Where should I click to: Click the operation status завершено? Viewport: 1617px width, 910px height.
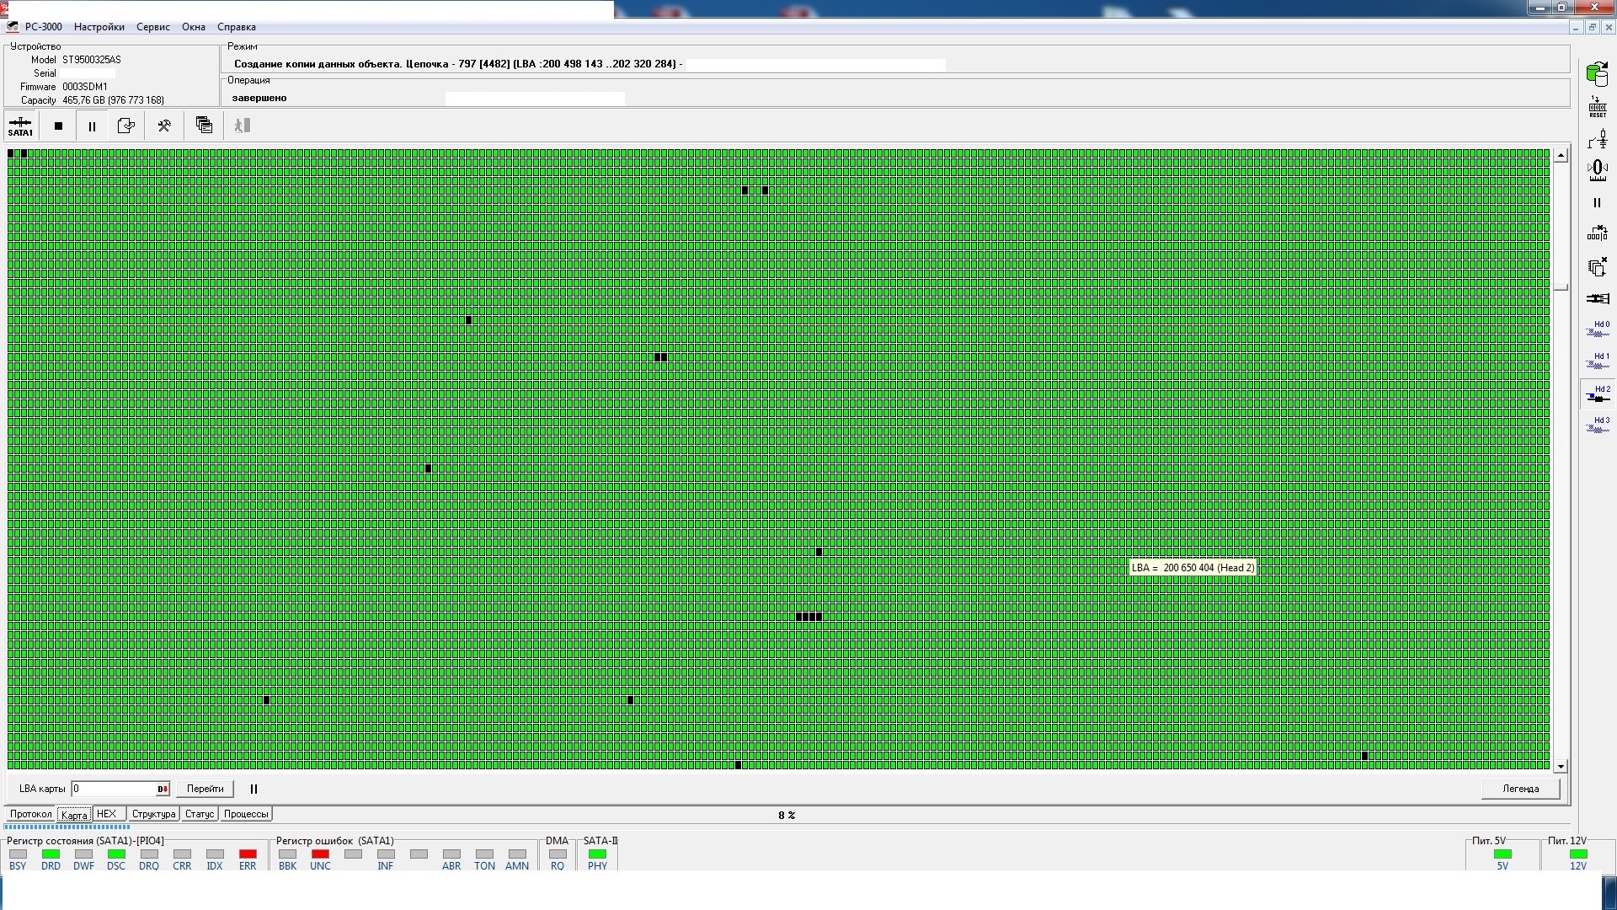(x=259, y=98)
